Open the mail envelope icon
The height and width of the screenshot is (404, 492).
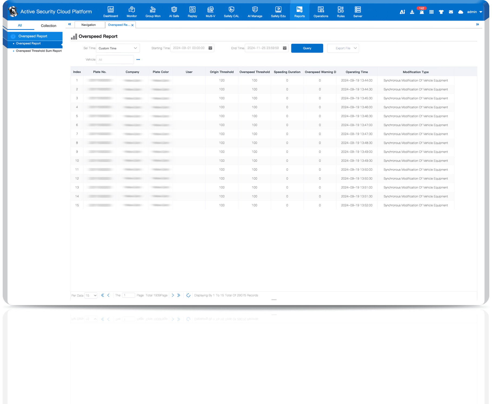451,12
